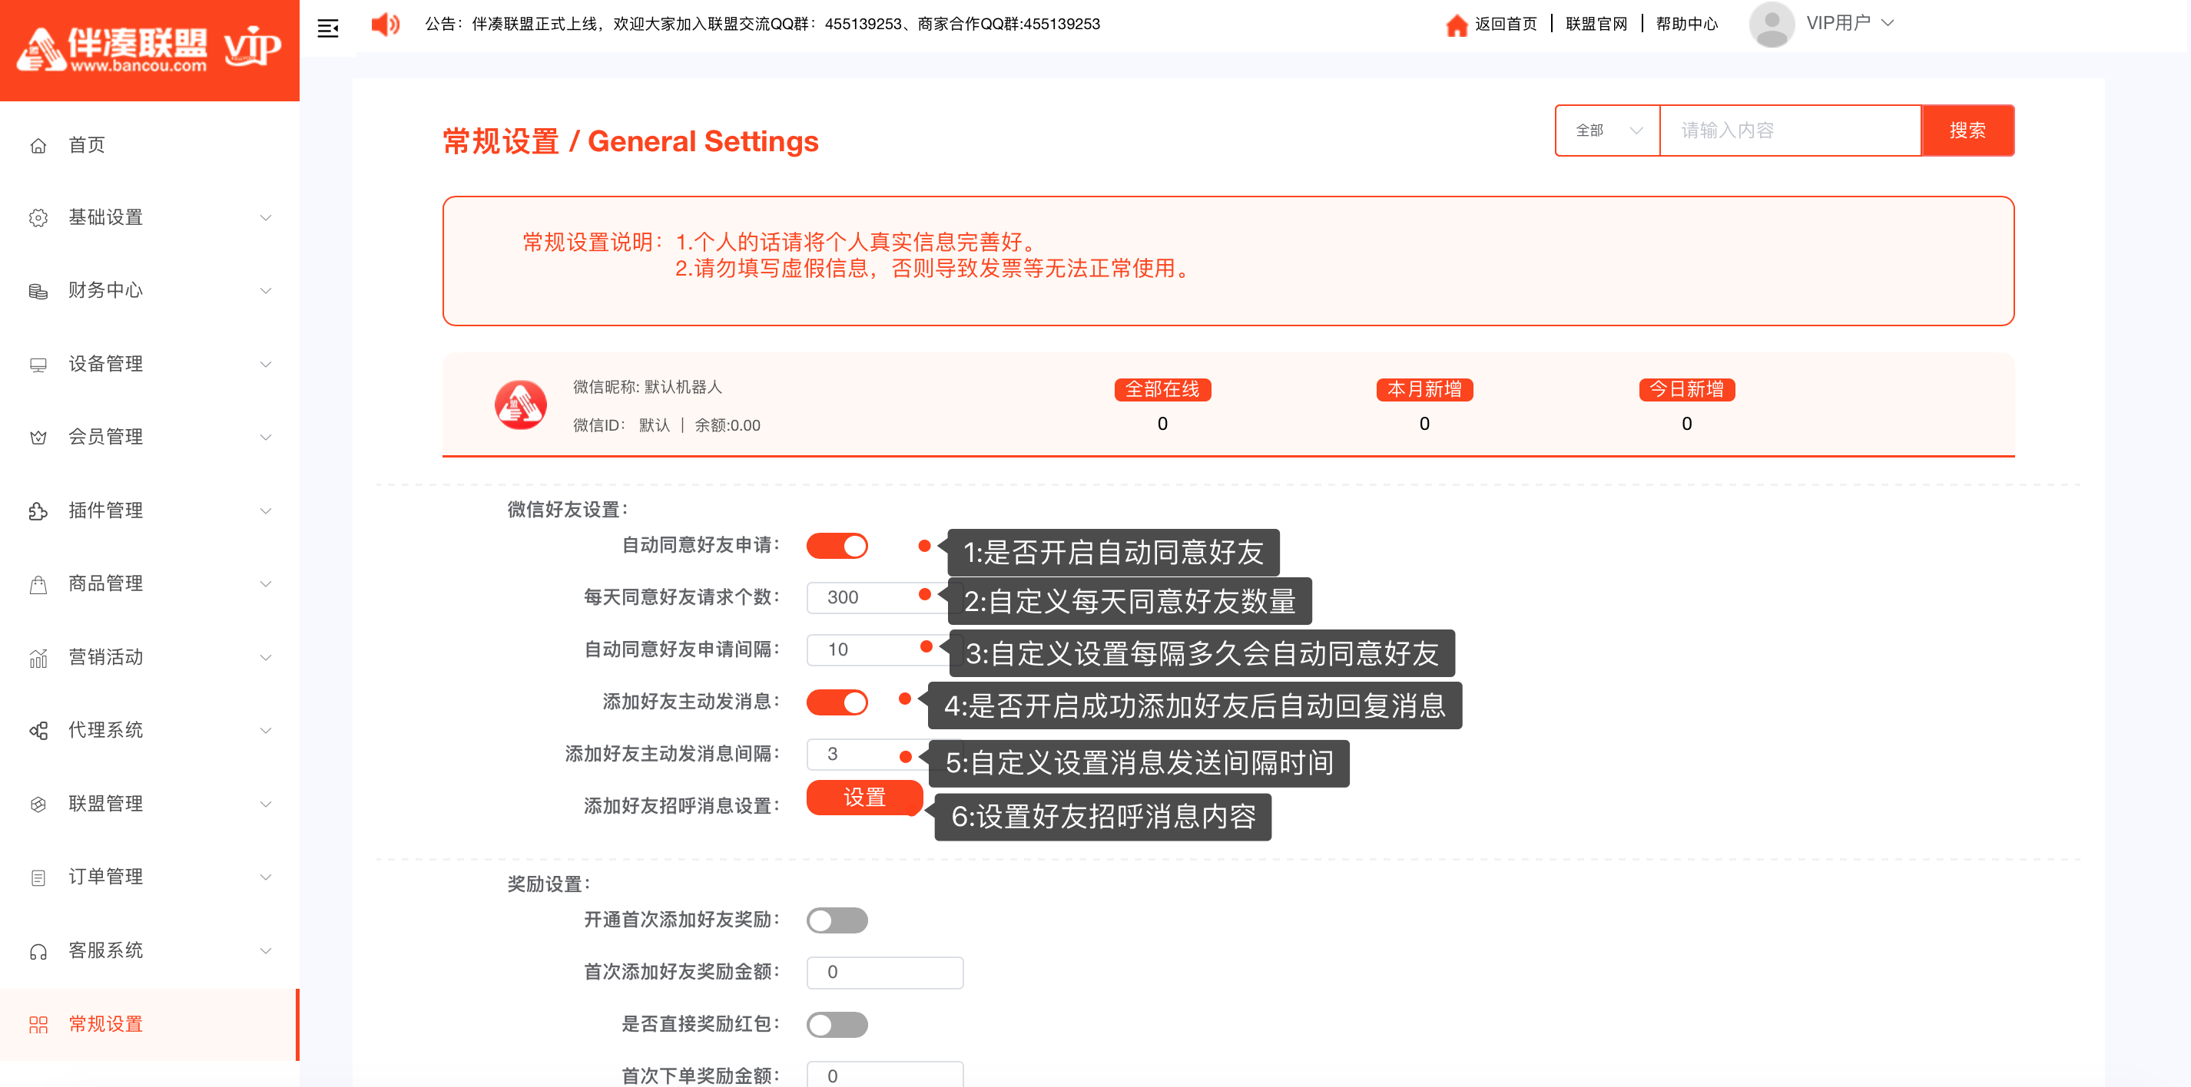
Task: Click the gear icon for 基础设置
Action: 38,217
